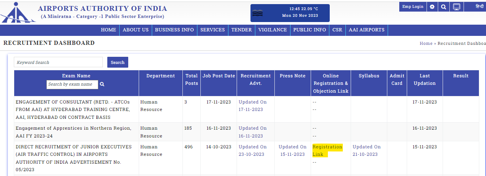This screenshot has width=486, height=176.
Task: Click the blue Search button
Action: (x=118, y=62)
